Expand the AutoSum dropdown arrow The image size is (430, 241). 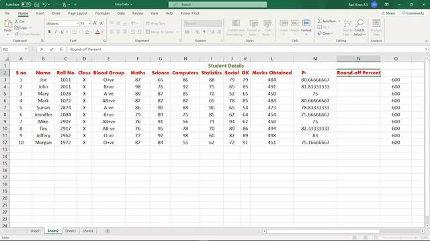[x=339, y=21]
